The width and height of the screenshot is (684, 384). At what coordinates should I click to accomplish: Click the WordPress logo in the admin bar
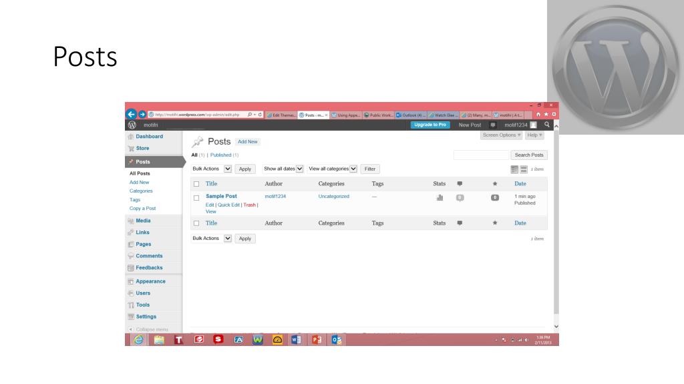132,125
